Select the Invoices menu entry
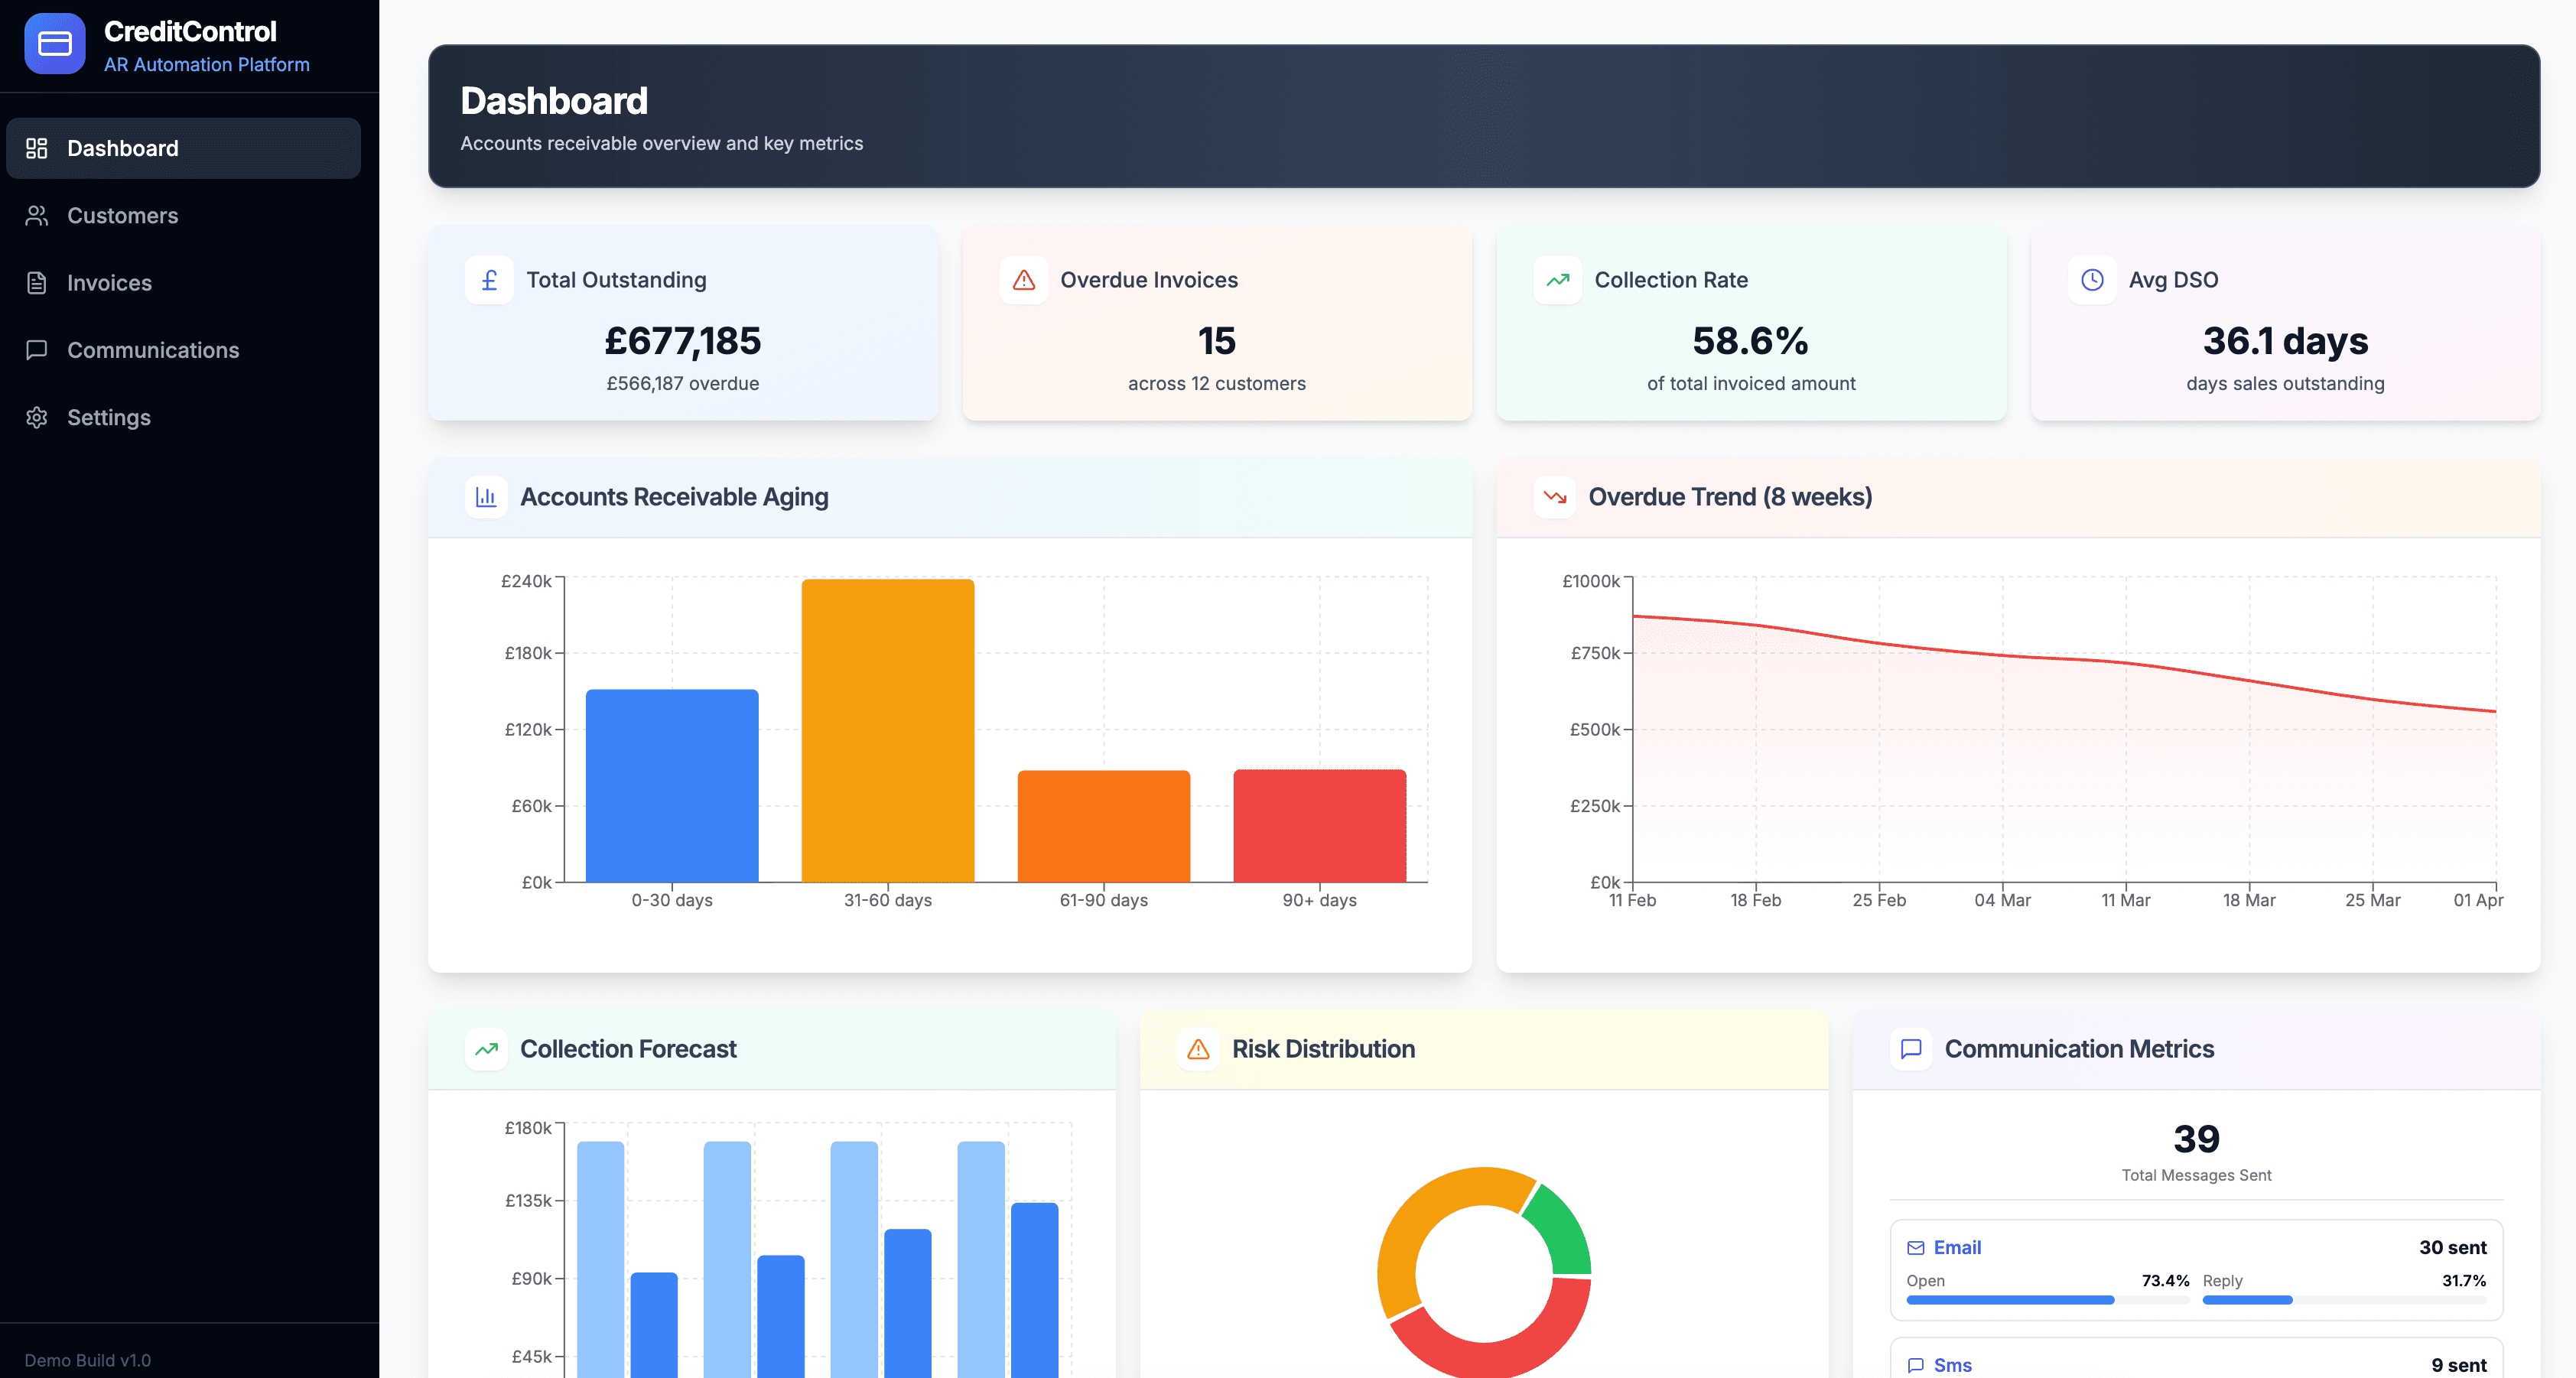The height and width of the screenshot is (1378, 2576). tap(109, 283)
